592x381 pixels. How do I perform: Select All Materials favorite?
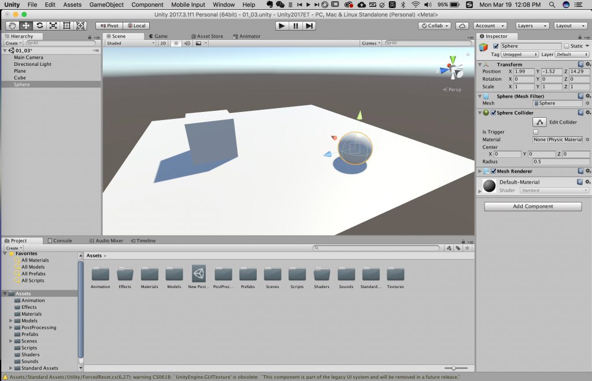[x=35, y=260]
